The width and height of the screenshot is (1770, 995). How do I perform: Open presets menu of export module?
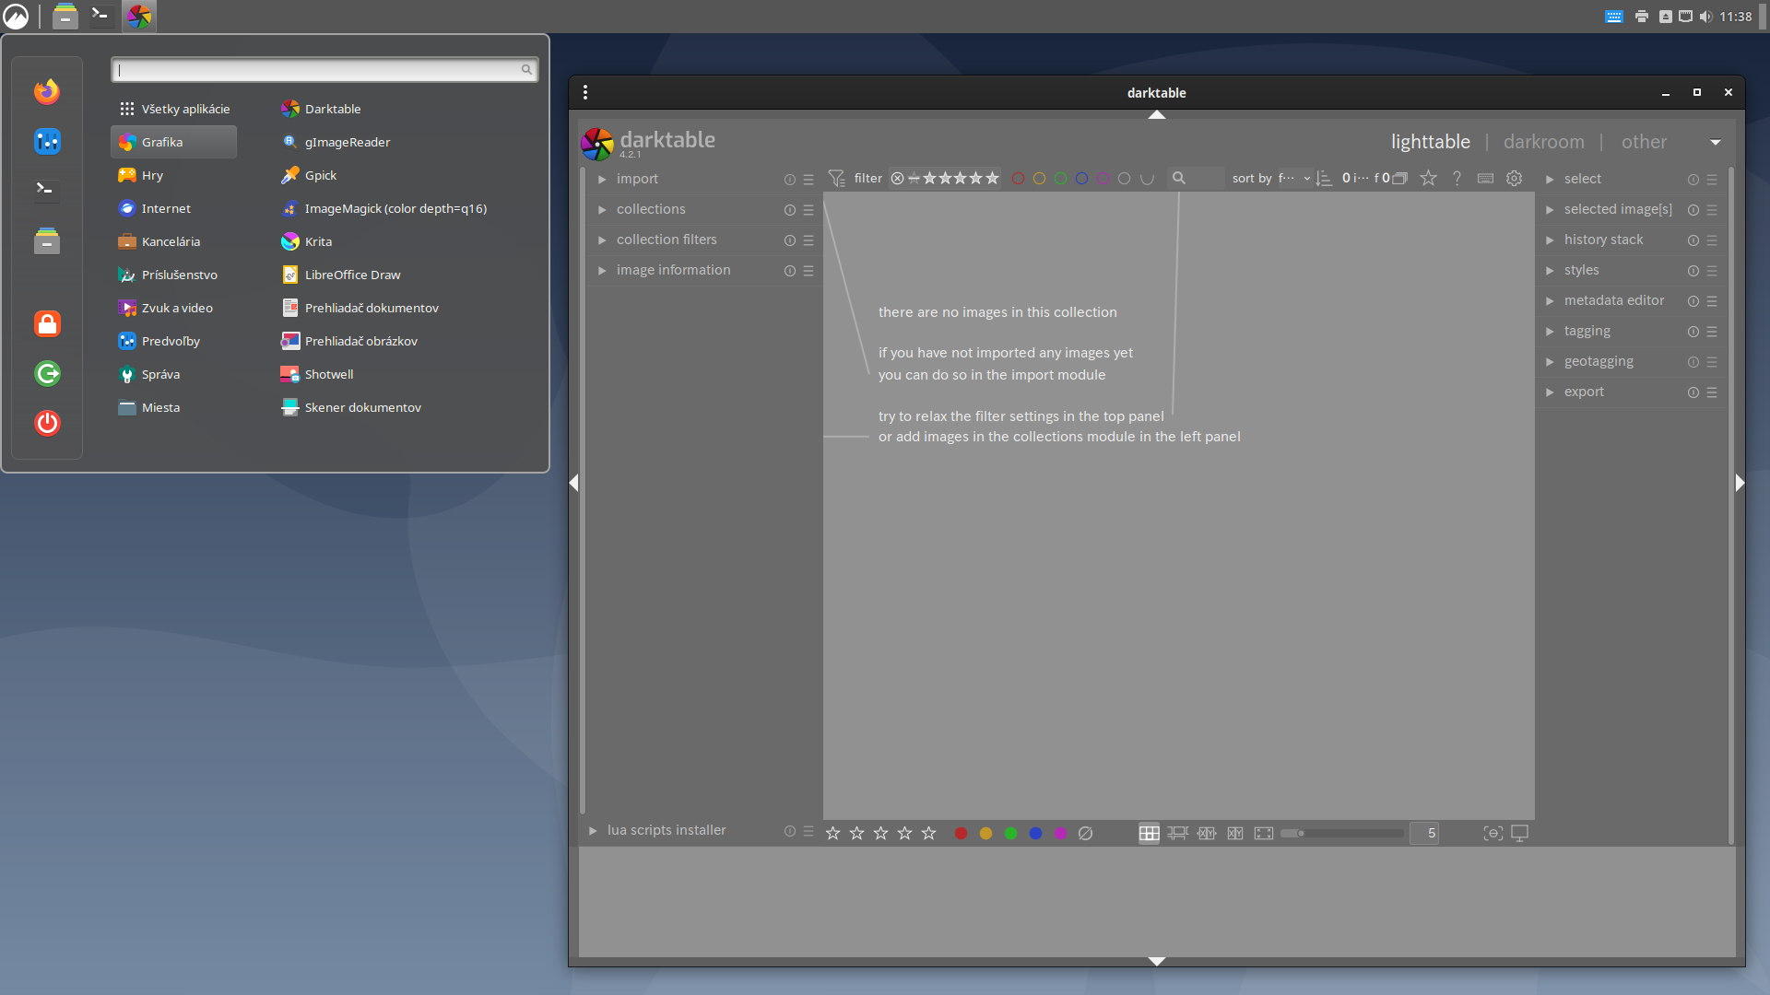[x=1712, y=392]
